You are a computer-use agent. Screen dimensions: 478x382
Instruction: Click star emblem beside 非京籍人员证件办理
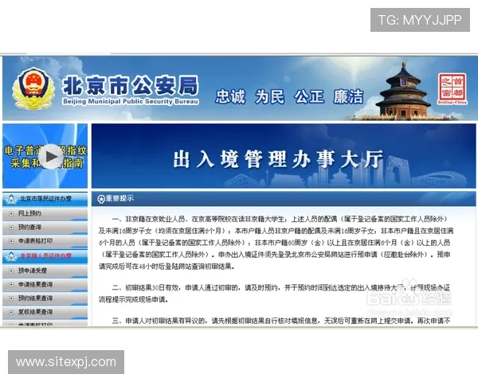[11, 256]
